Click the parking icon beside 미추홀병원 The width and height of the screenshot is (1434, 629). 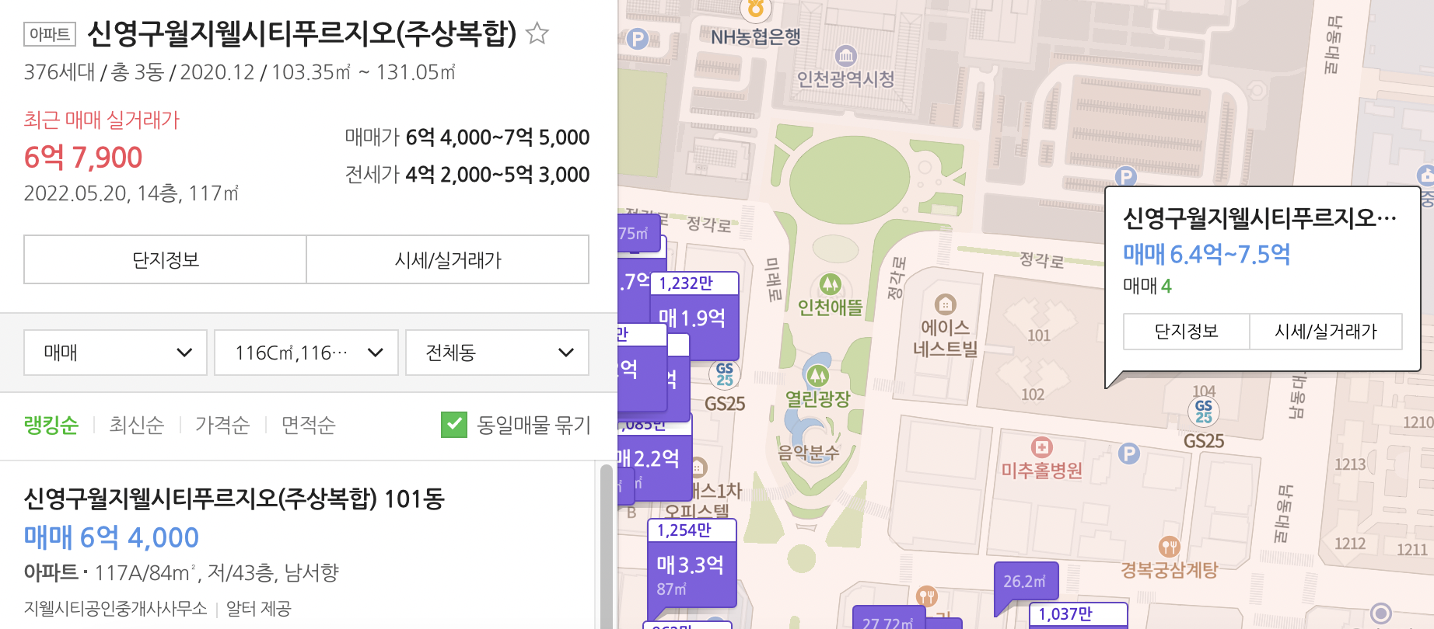pos(1129,454)
